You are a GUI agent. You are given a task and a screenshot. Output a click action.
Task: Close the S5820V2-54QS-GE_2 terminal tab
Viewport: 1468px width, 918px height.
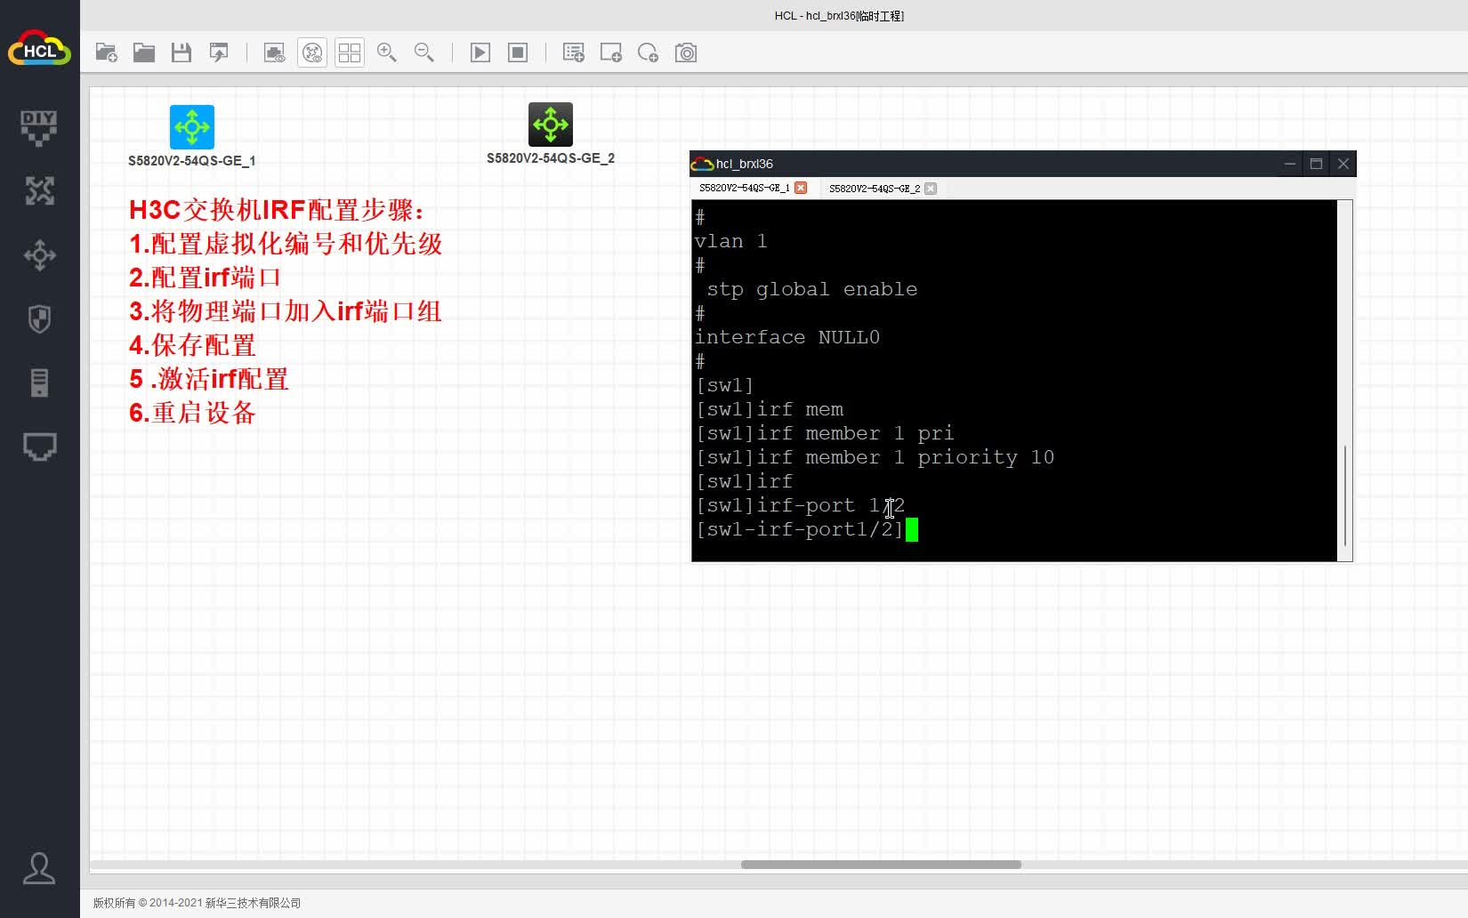[x=931, y=189]
